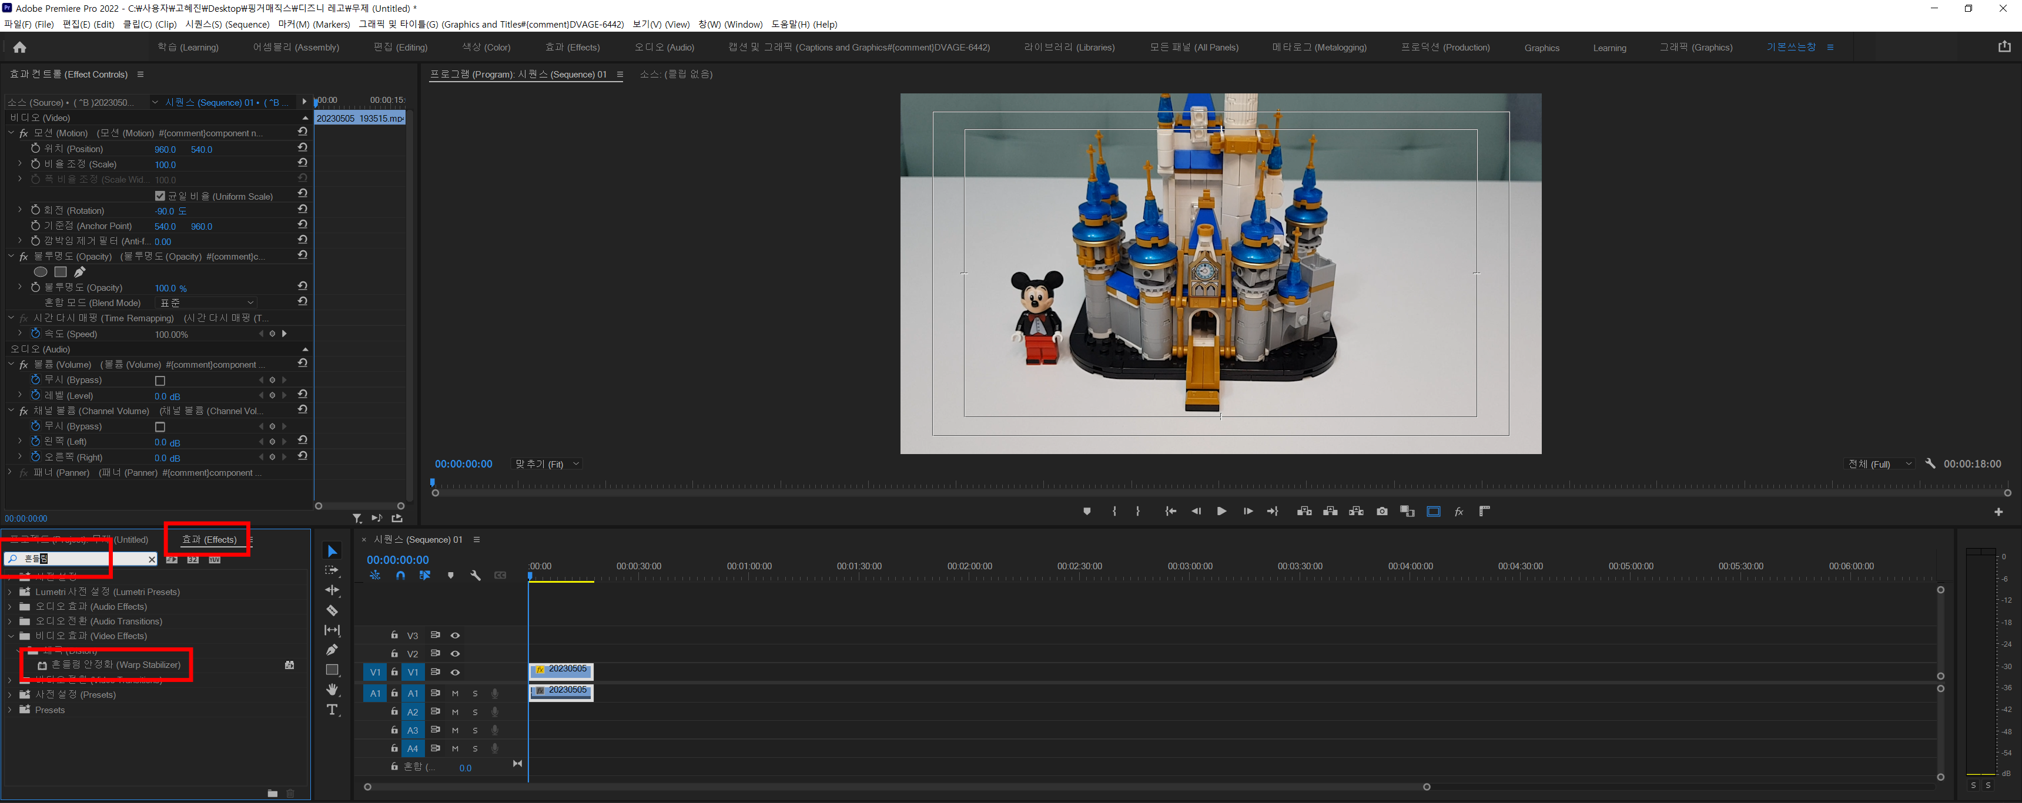
Task: Open Quick Export share icon
Action: pos(2005,47)
